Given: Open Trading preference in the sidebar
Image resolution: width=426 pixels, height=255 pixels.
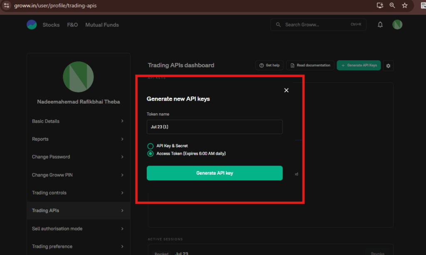Looking at the screenshot, I should [x=79, y=247].
